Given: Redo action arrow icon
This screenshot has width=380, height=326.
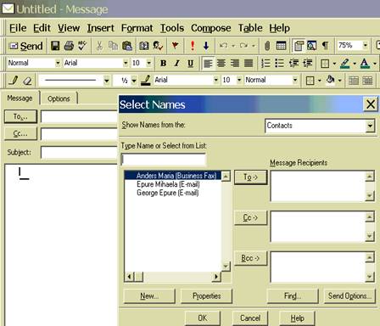Looking at the screenshot, I should click(243, 46).
